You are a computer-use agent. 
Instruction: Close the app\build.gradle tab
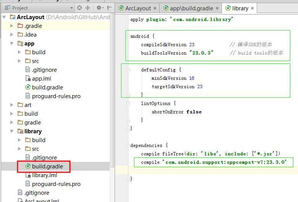coord(217,8)
